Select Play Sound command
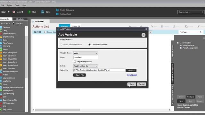The image size is (205, 115). (x=7, y=110)
